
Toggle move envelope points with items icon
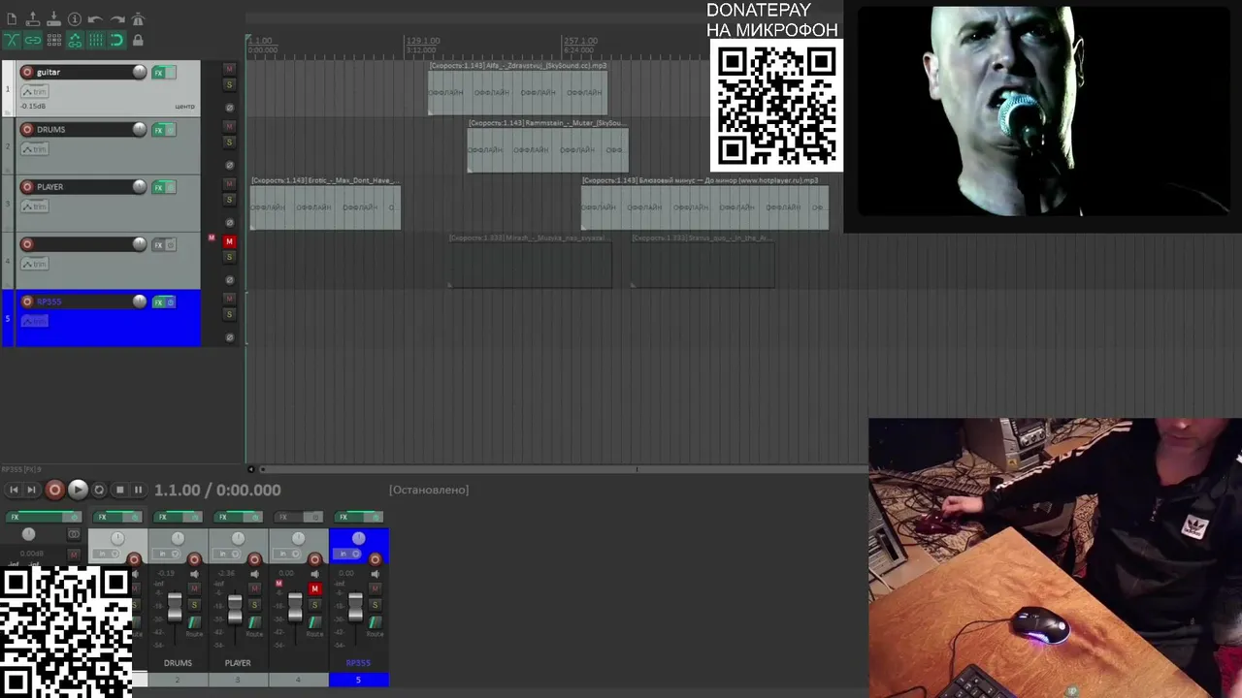coord(75,41)
